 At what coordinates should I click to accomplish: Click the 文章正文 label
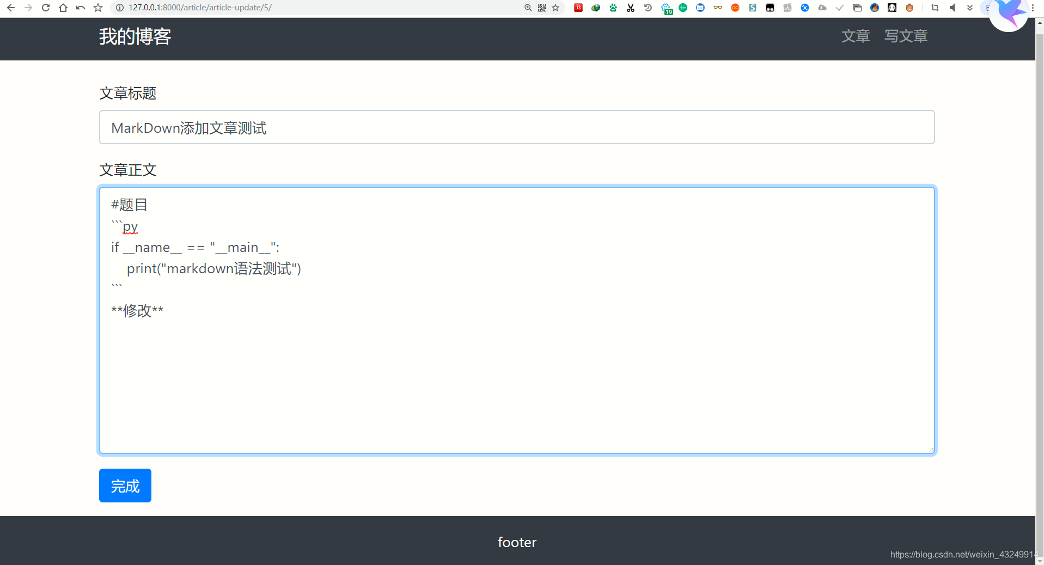(x=128, y=170)
